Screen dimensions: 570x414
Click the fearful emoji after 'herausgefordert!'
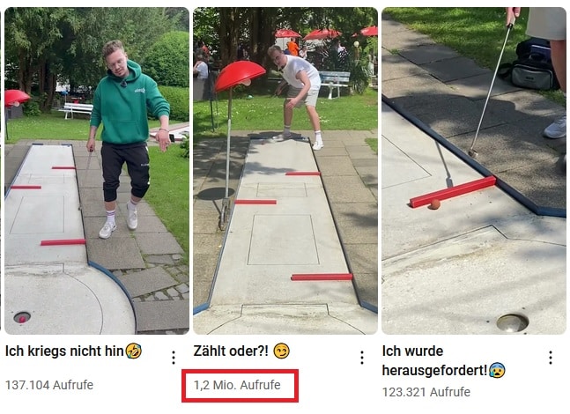coord(497,371)
